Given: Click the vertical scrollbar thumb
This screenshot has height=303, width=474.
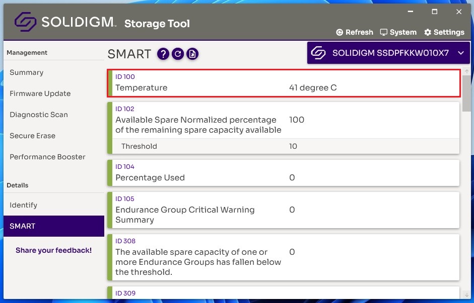Looking at the screenshot, I should click(466, 93).
